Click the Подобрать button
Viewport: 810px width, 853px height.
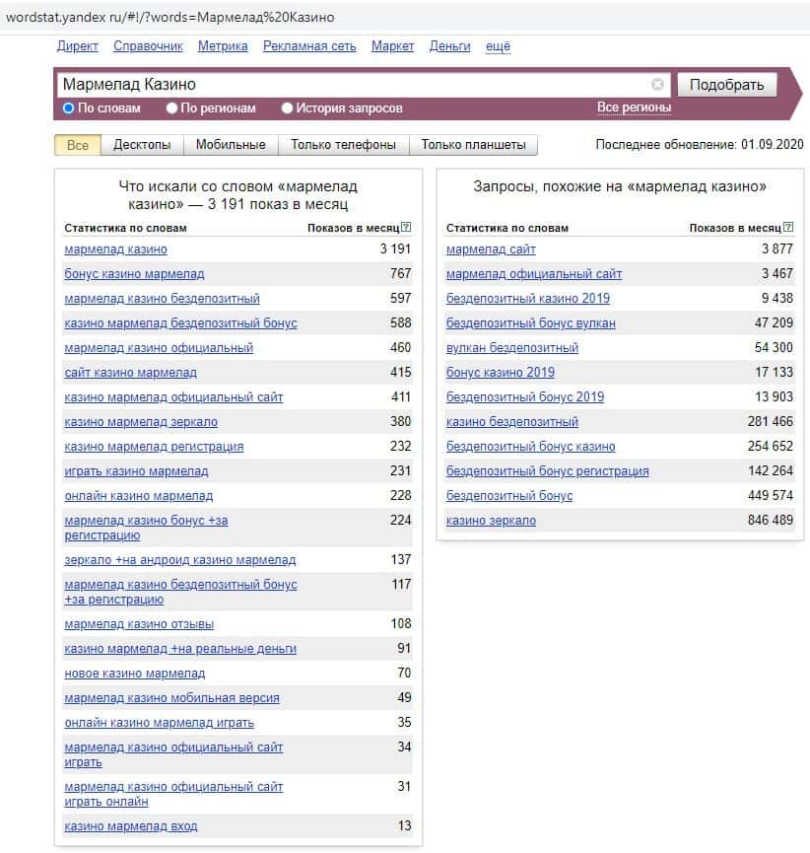pos(727,85)
